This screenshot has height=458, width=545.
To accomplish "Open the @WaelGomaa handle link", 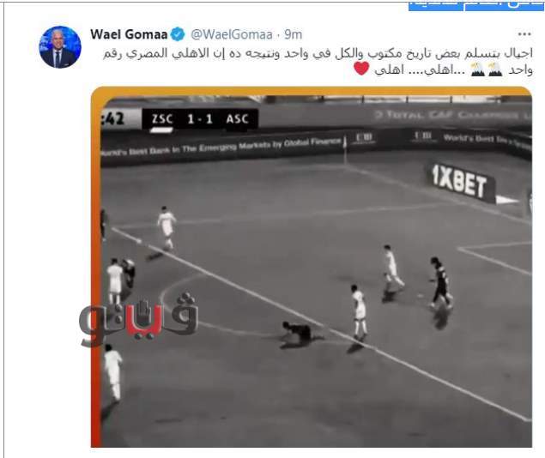I will click(x=232, y=34).
